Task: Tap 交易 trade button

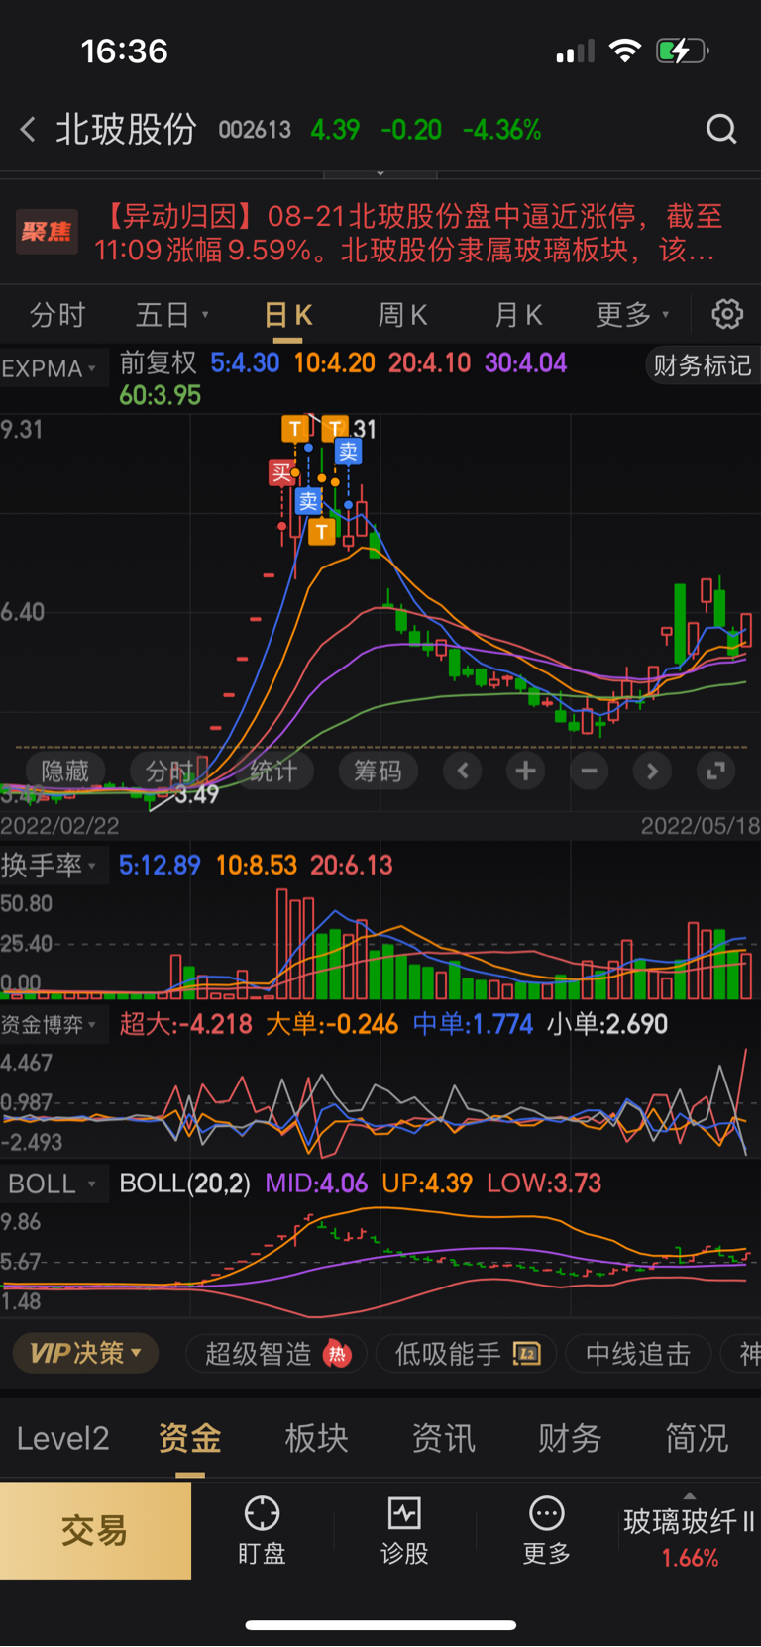Action: point(95,1530)
